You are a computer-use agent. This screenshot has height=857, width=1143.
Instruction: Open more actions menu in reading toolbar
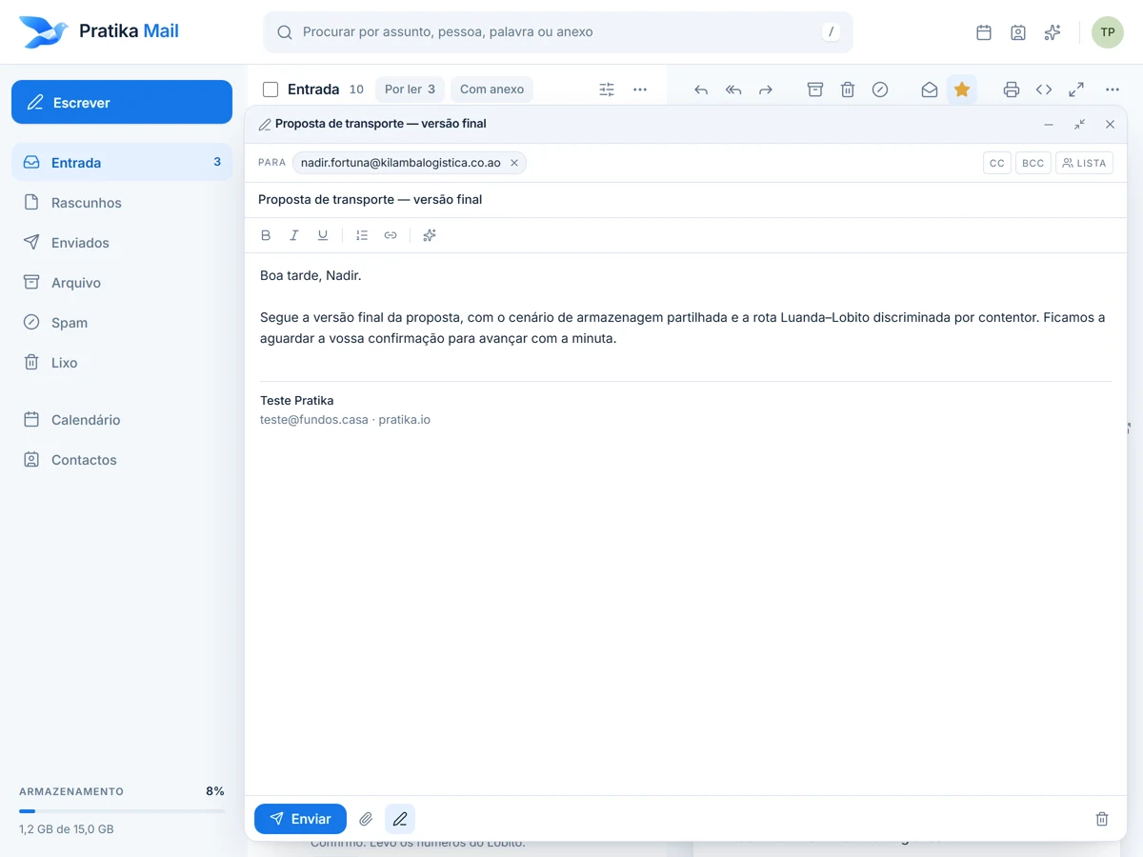[1113, 90]
